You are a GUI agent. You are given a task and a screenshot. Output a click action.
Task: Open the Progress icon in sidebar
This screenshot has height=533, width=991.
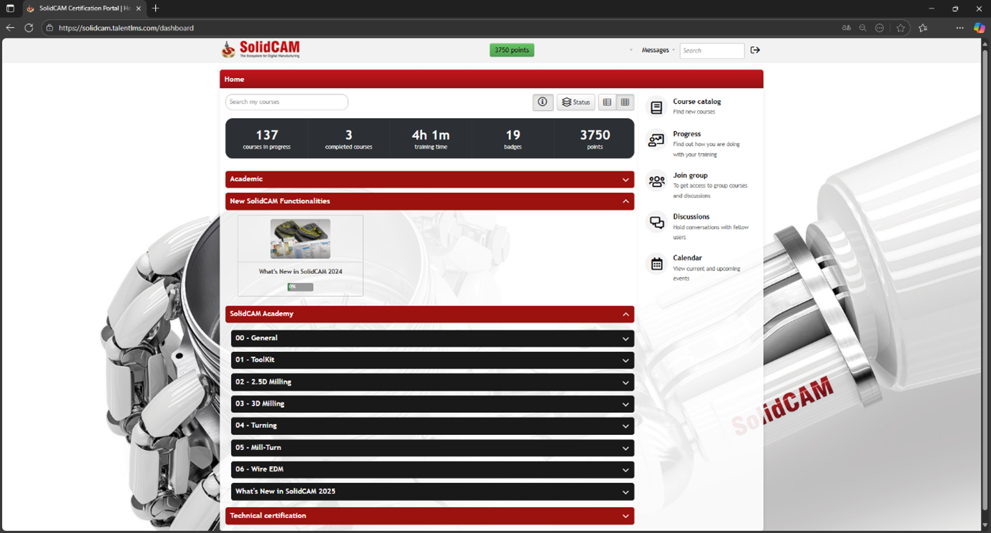(x=656, y=140)
